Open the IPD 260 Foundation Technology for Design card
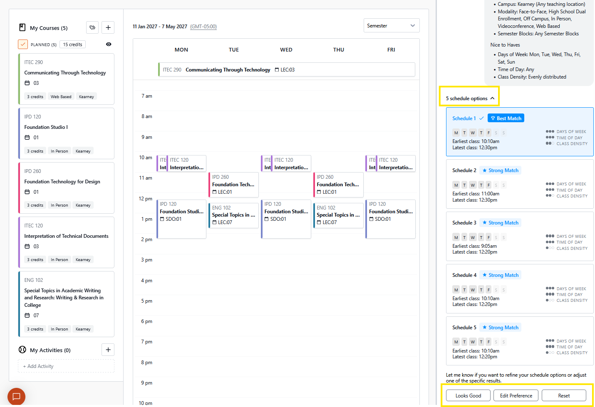This screenshot has height=407, width=595. pyautogui.click(x=66, y=188)
